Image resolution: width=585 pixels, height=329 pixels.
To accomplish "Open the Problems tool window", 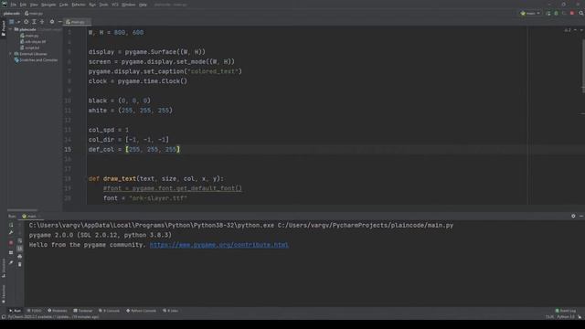I will 58,311.
